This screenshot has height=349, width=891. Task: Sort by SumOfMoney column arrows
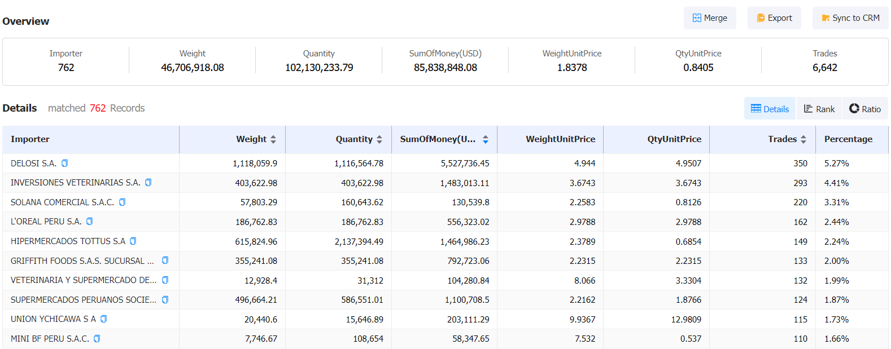click(x=486, y=139)
